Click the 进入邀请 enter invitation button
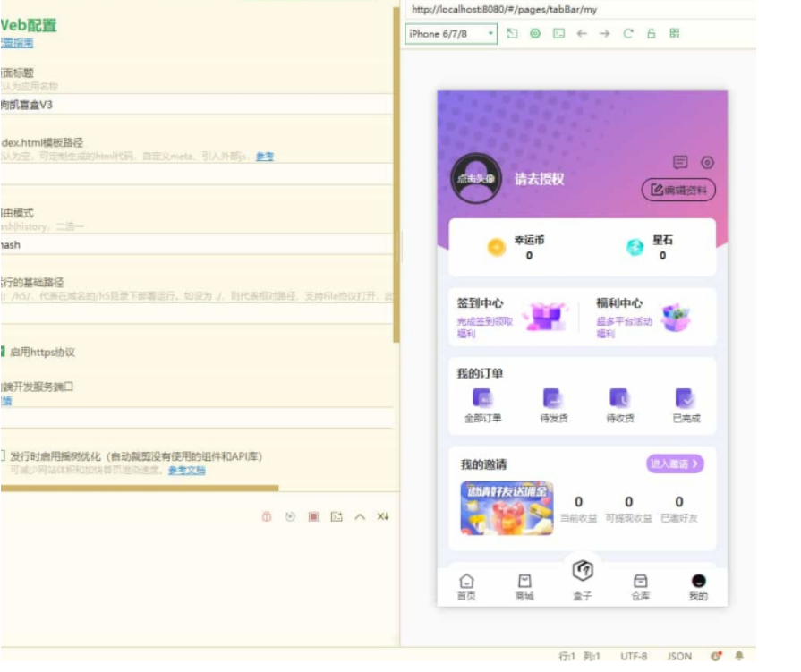Image resolution: width=801 pixels, height=672 pixels. click(675, 464)
